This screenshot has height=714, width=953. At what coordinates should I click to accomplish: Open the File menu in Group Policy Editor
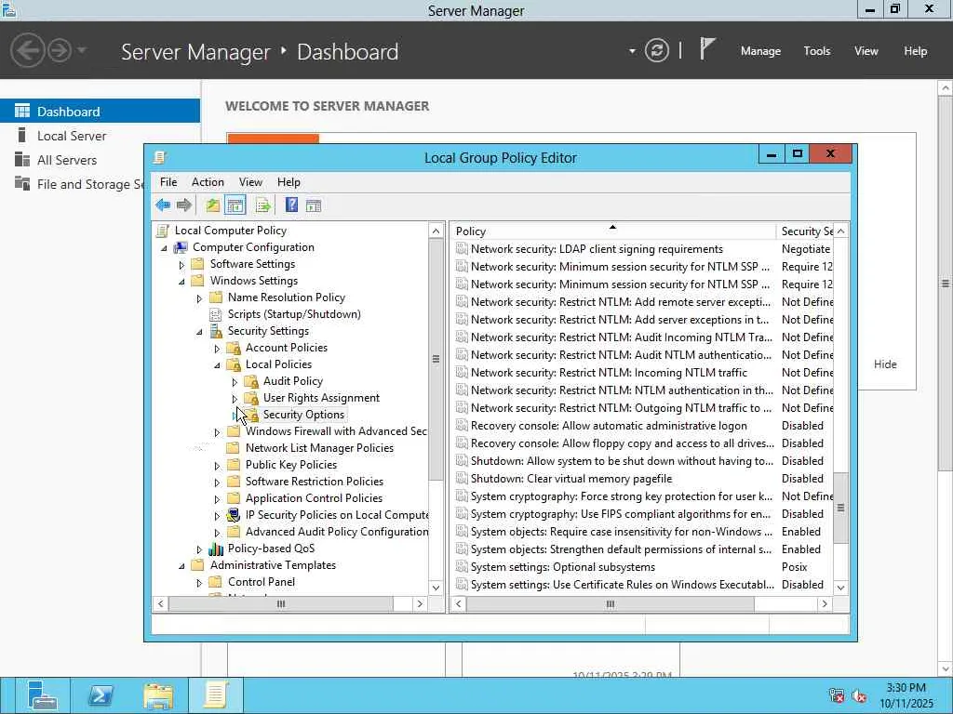pos(168,182)
